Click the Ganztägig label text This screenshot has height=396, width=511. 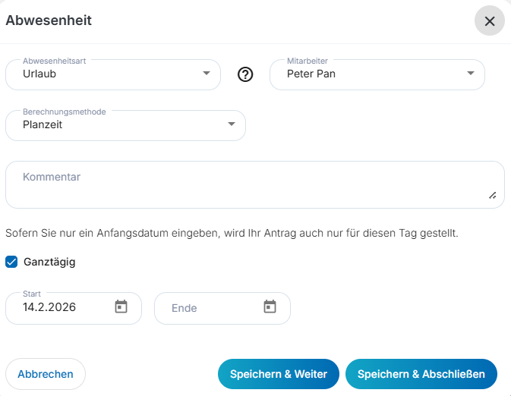coord(49,262)
